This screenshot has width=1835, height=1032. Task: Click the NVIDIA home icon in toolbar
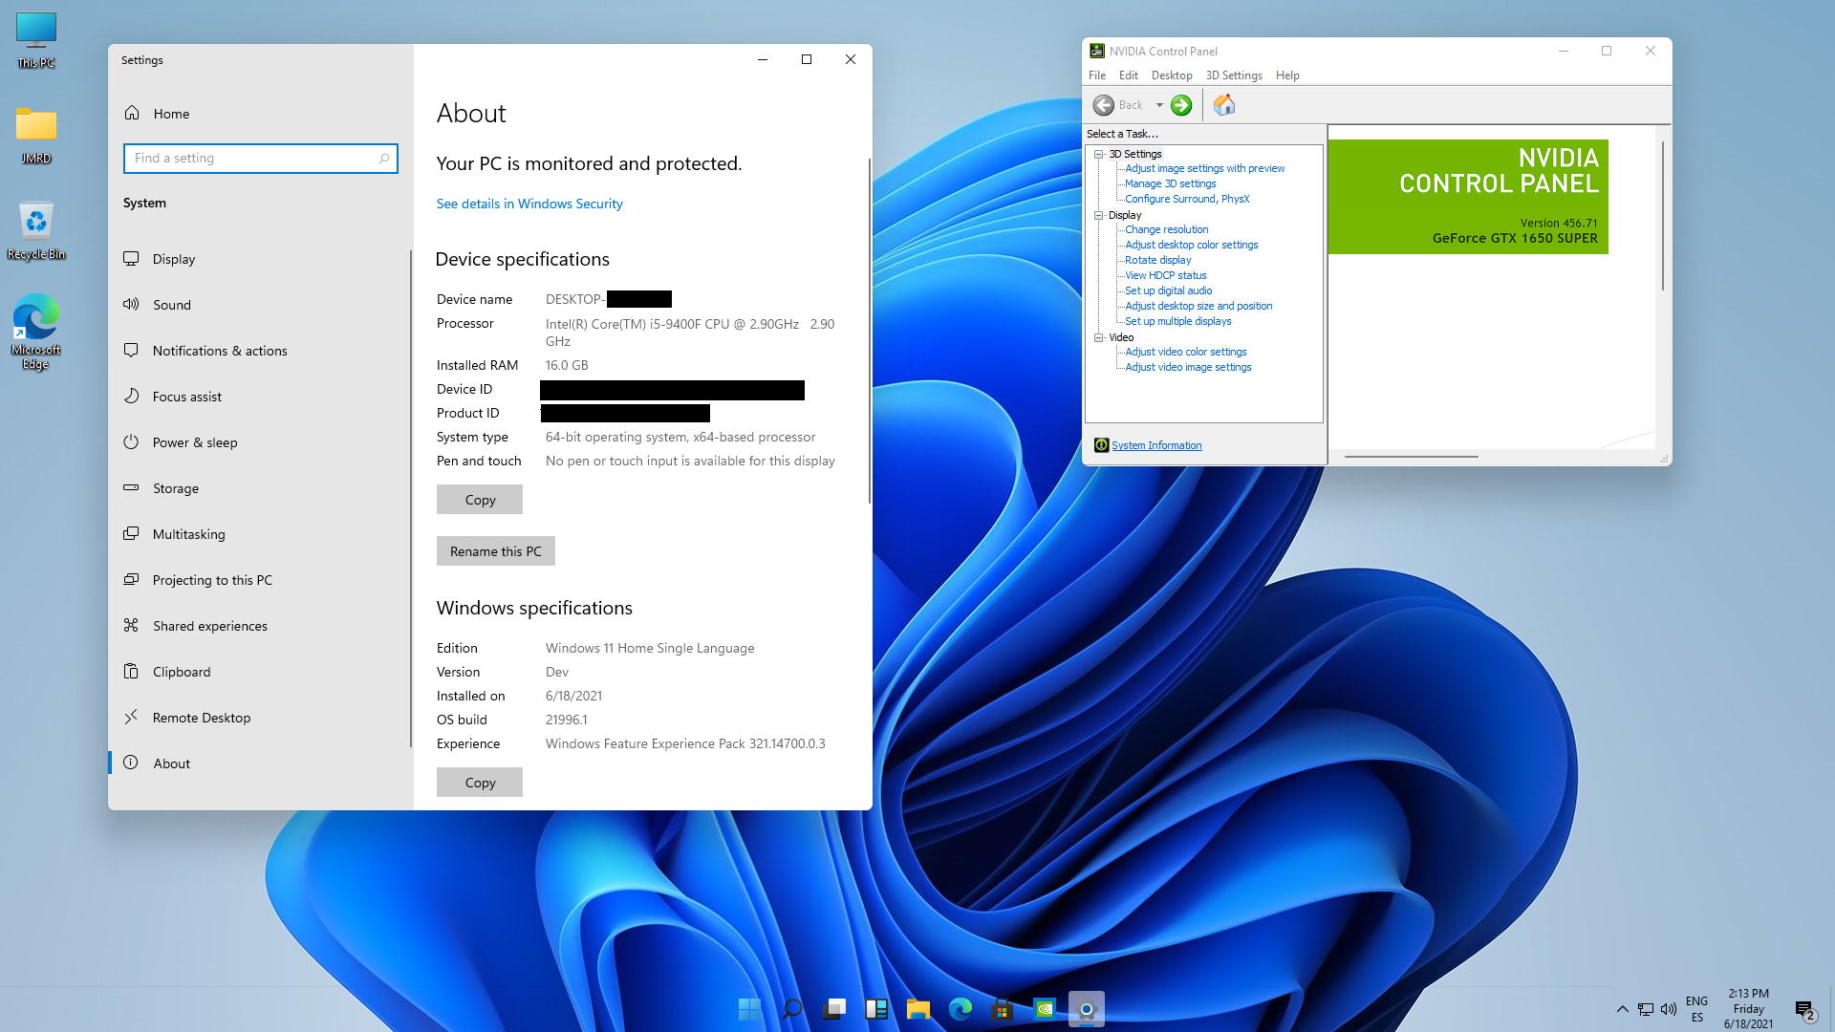click(1224, 105)
